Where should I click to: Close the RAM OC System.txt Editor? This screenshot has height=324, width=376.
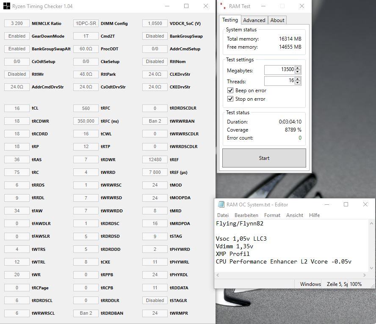pyautogui.click(x=365, y=204)
